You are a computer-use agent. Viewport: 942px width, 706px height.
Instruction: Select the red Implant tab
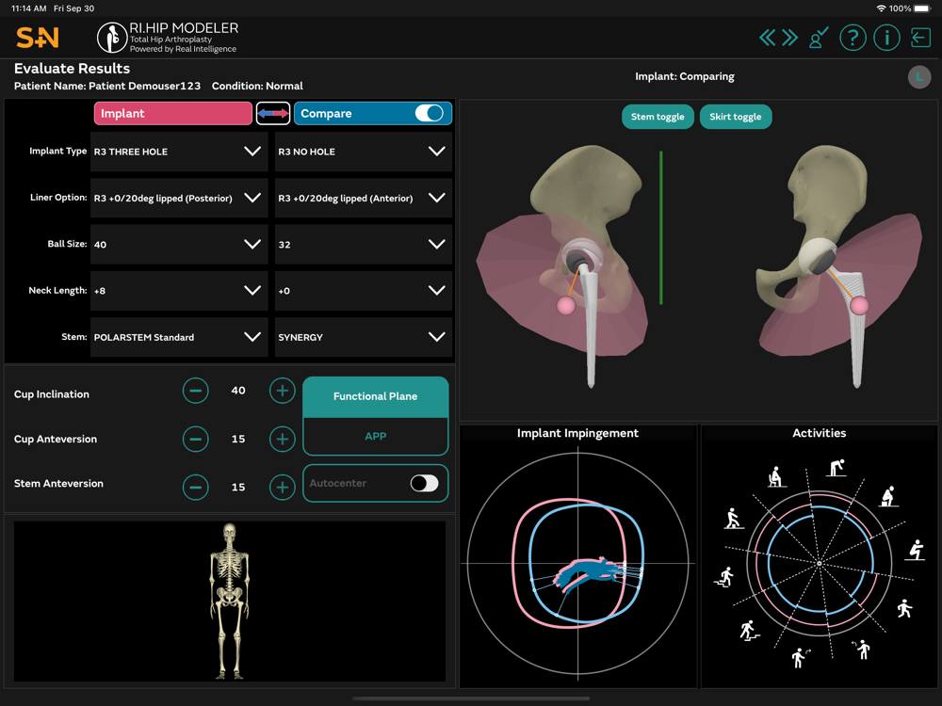[x=173, y=114]
